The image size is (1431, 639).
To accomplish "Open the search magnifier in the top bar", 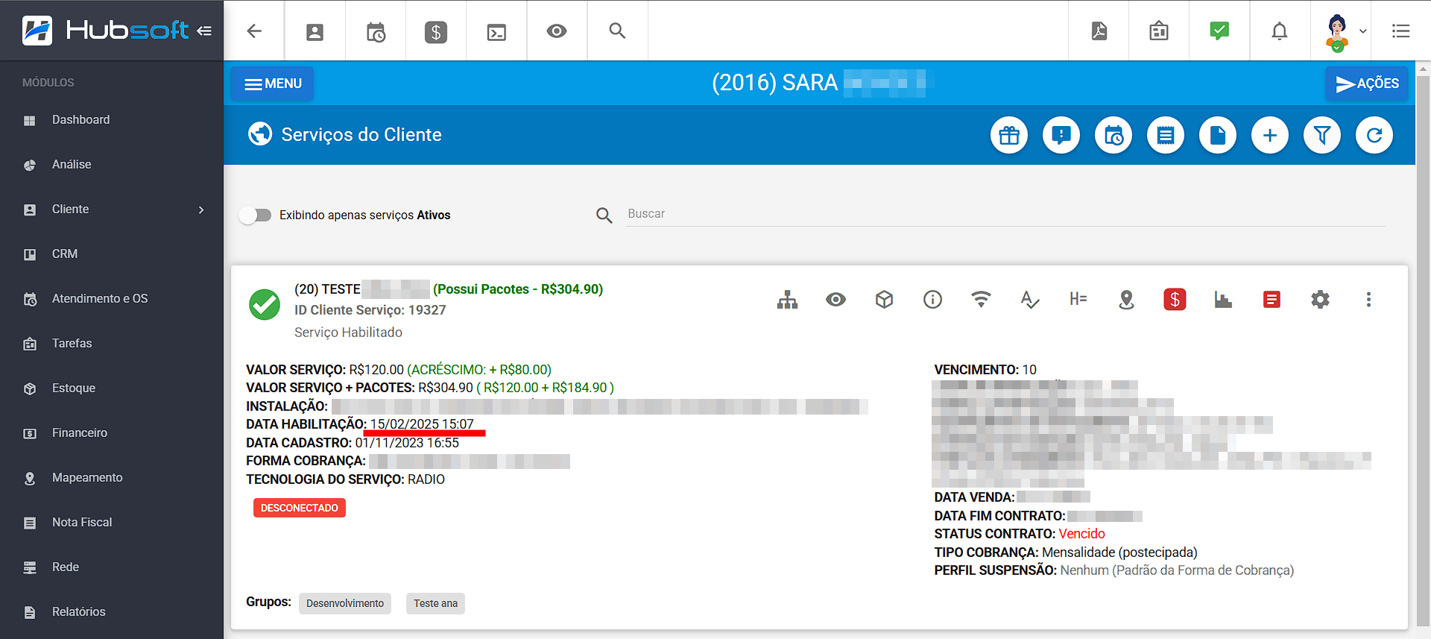I will pos(617,31).
